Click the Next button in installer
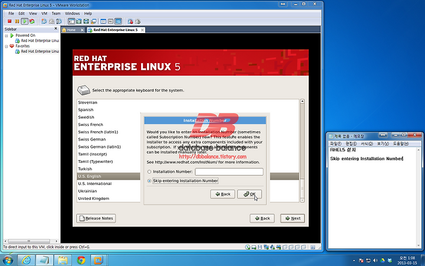This screenshot has height=266, width=425. pyautogui.click(x=292, y=218)
